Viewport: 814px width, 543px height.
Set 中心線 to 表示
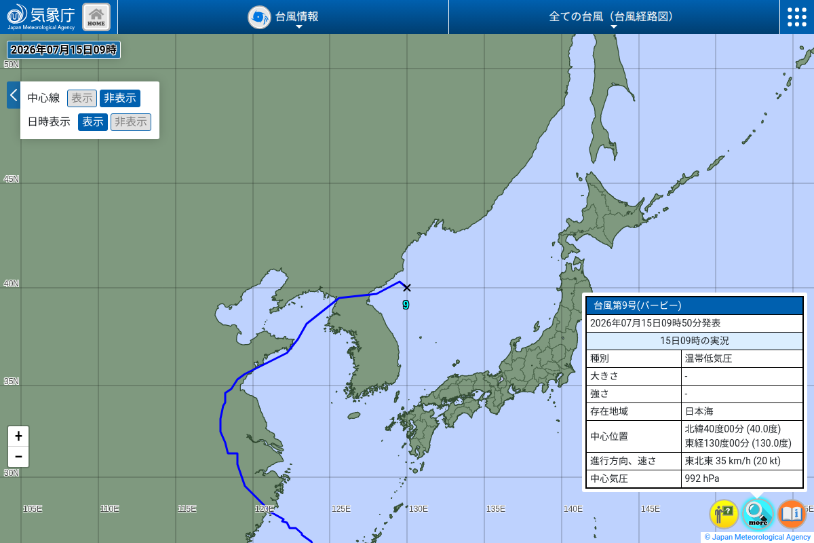(82, 98)
